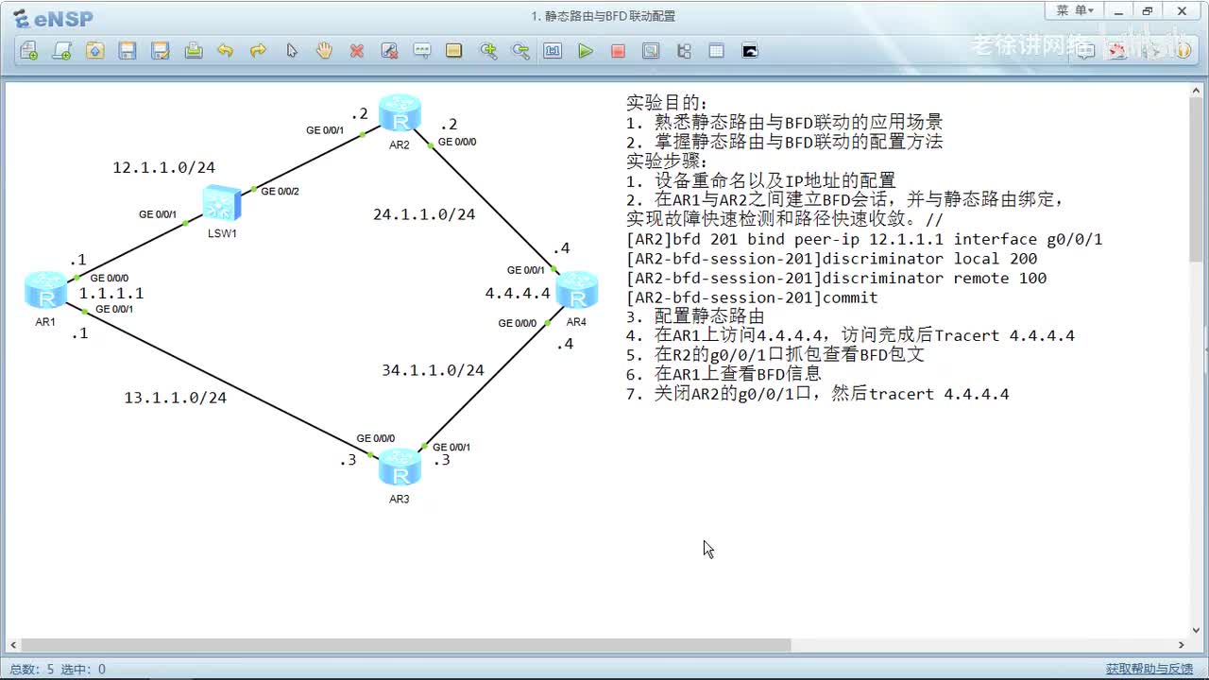This screenshot has height=680, width=1209.
Task: Click the '5. 在R2的g0/0/1口抓包' line
Action: [775, 355]
